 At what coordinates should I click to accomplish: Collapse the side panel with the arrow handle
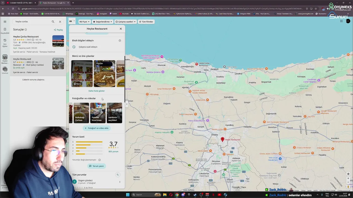click(x=127, y=104)
